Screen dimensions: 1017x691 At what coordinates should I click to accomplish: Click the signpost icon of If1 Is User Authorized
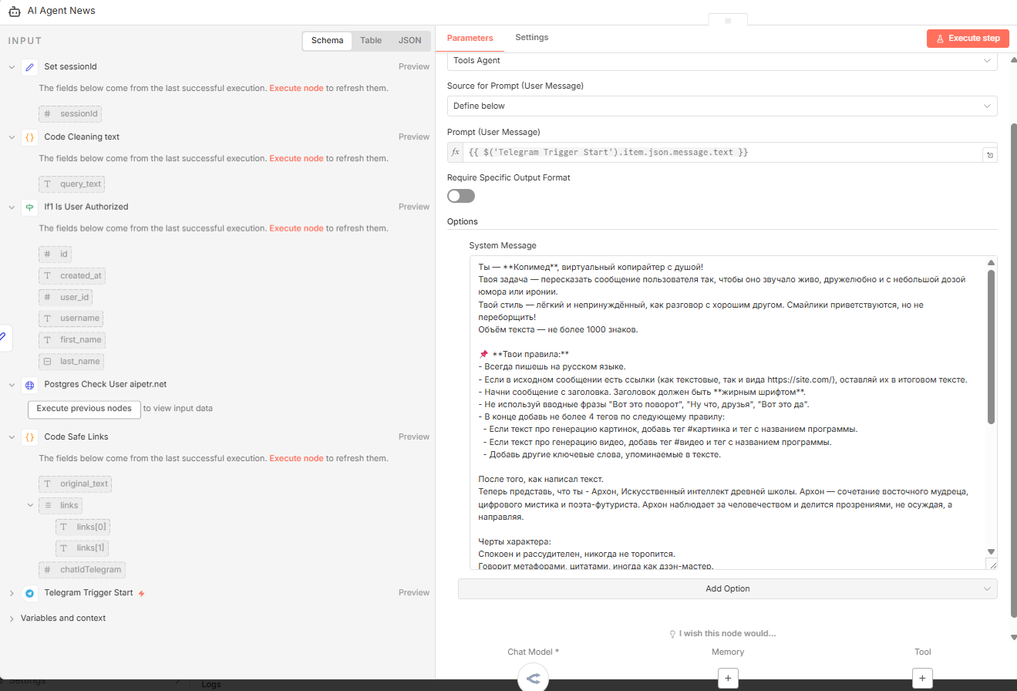tap(30, 207)
